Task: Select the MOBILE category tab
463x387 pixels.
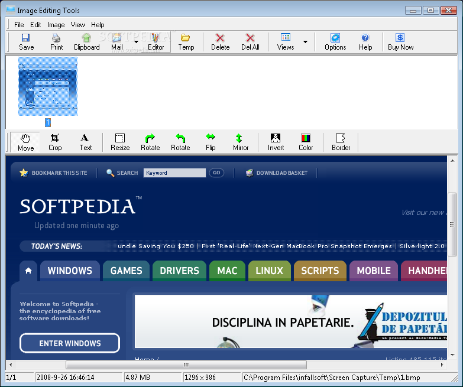Action: pyautogui.click(x=374, y=271)
